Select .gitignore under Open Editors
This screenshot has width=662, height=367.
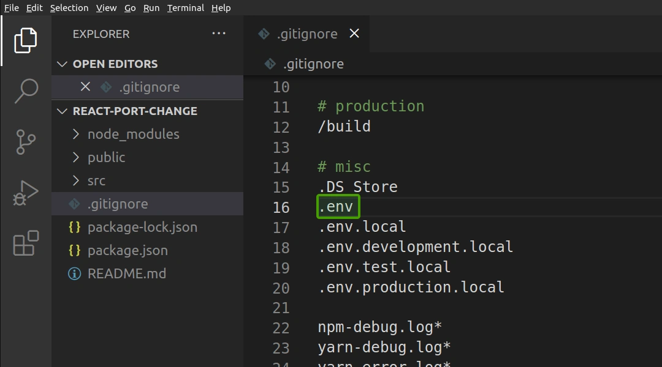pos(147,87)
